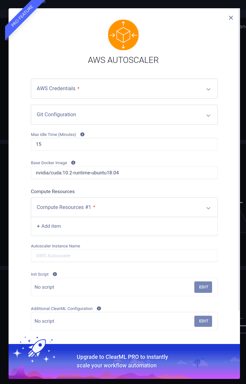Click the Upgrade to ClearML PRO banner
Screen dimensions: 246x384
click(x=124, y=361)
